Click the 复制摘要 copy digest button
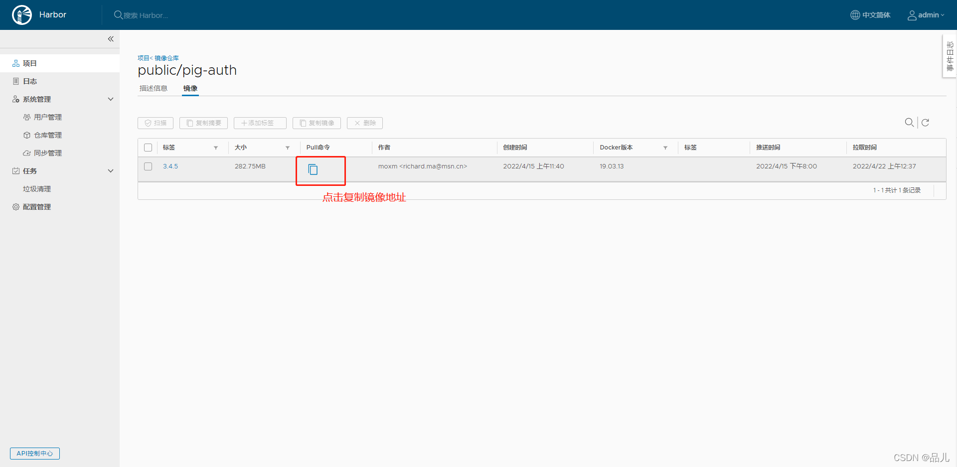This screenshot has height=467, width=957. click(203, 123)
